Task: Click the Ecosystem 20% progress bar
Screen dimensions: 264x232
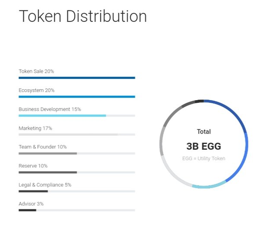Action: click(77, 97)
